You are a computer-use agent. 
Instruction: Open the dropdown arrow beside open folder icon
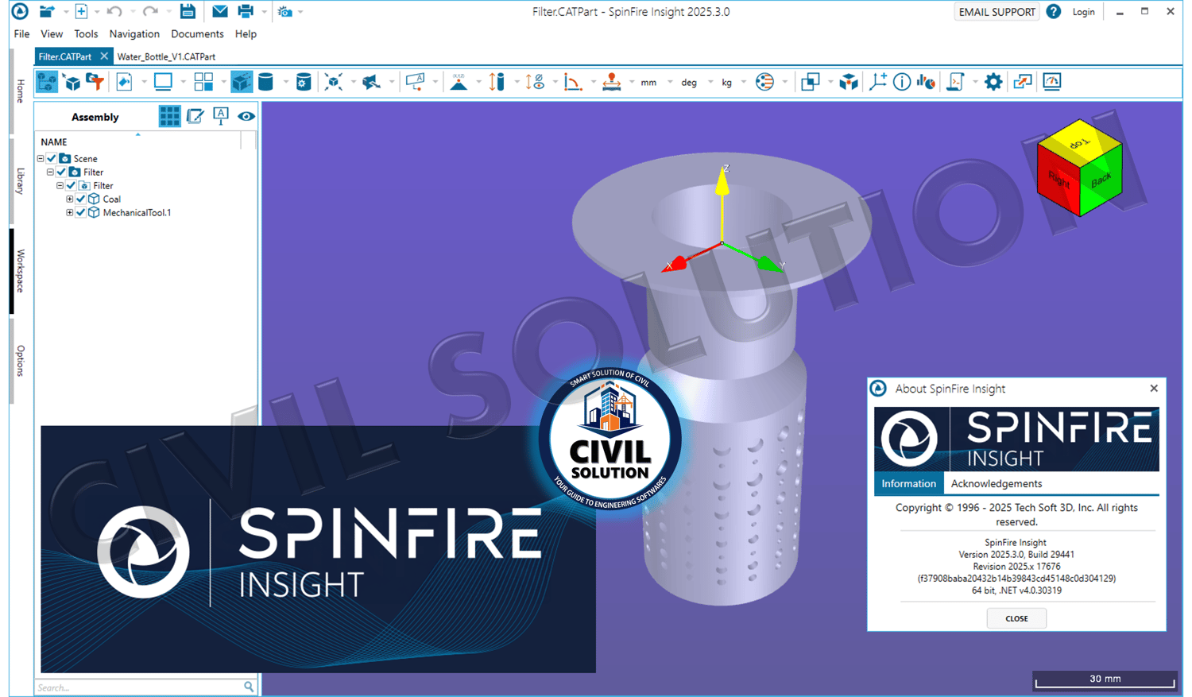pos(65,12)
